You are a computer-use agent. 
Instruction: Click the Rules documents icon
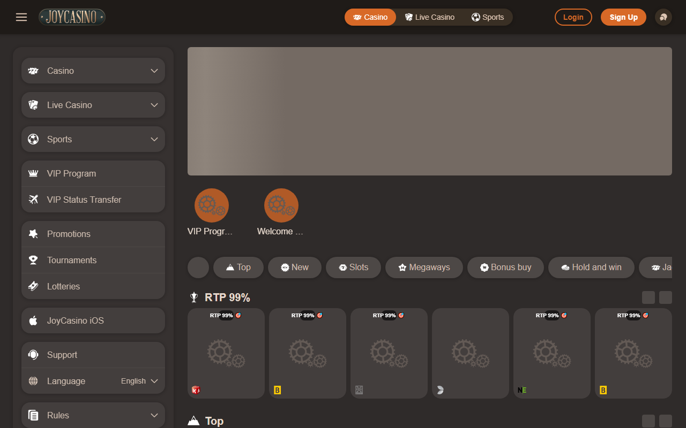coord(33,415)
